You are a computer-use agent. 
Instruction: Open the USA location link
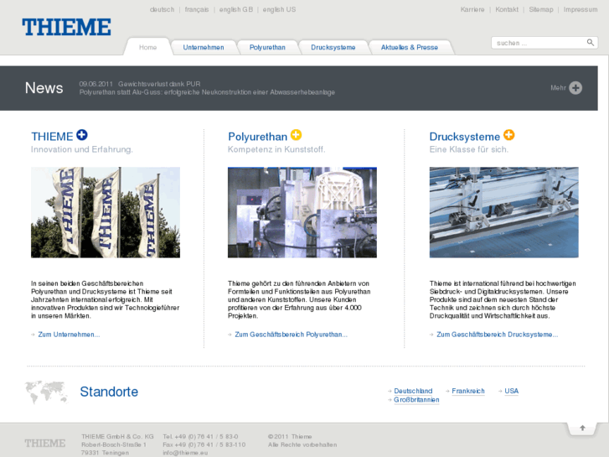[x=512, y=391]
